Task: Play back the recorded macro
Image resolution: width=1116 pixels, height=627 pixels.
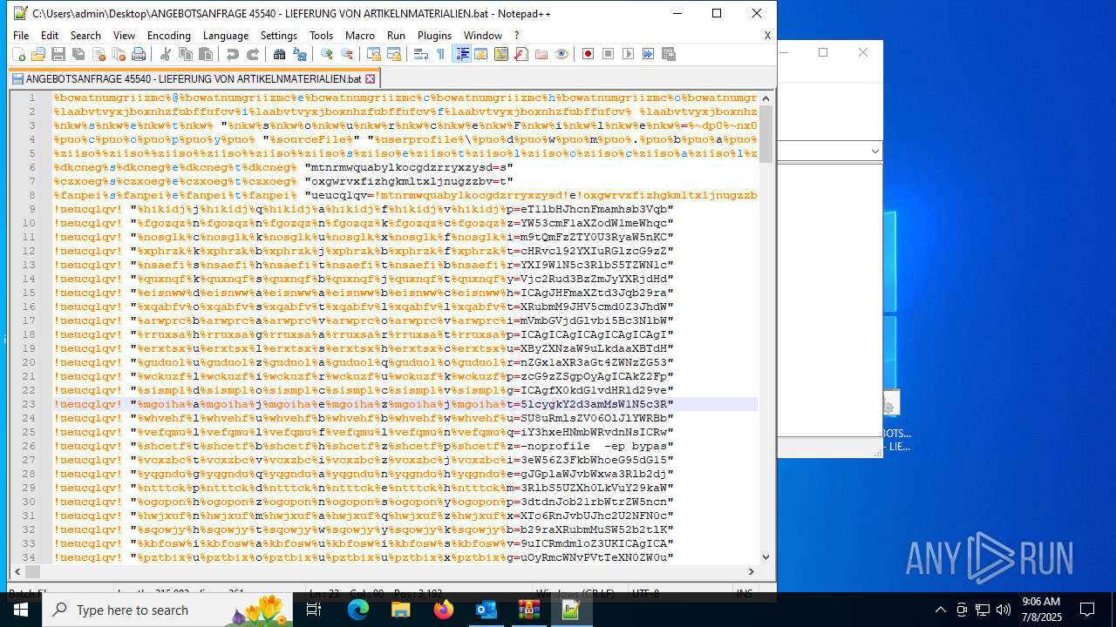Action: tap(629, 54)
